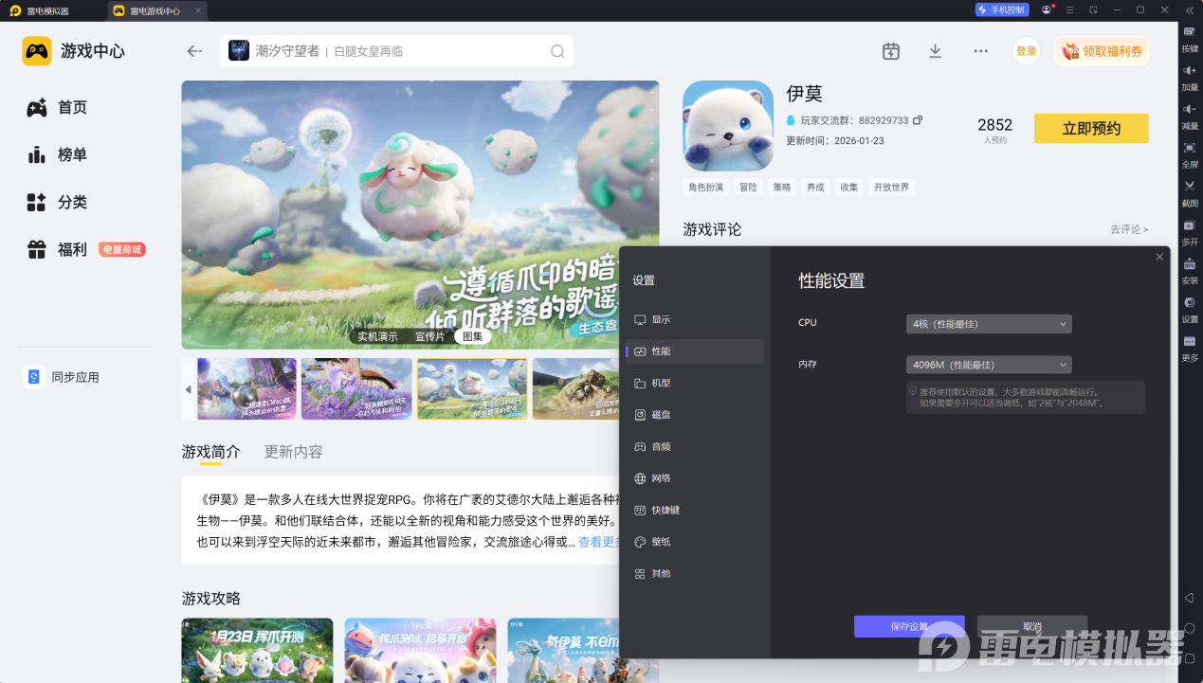Collapse the right sidebar with double chevron
The height and width of the screenshot is (683, 1203).
(1189, 9)
